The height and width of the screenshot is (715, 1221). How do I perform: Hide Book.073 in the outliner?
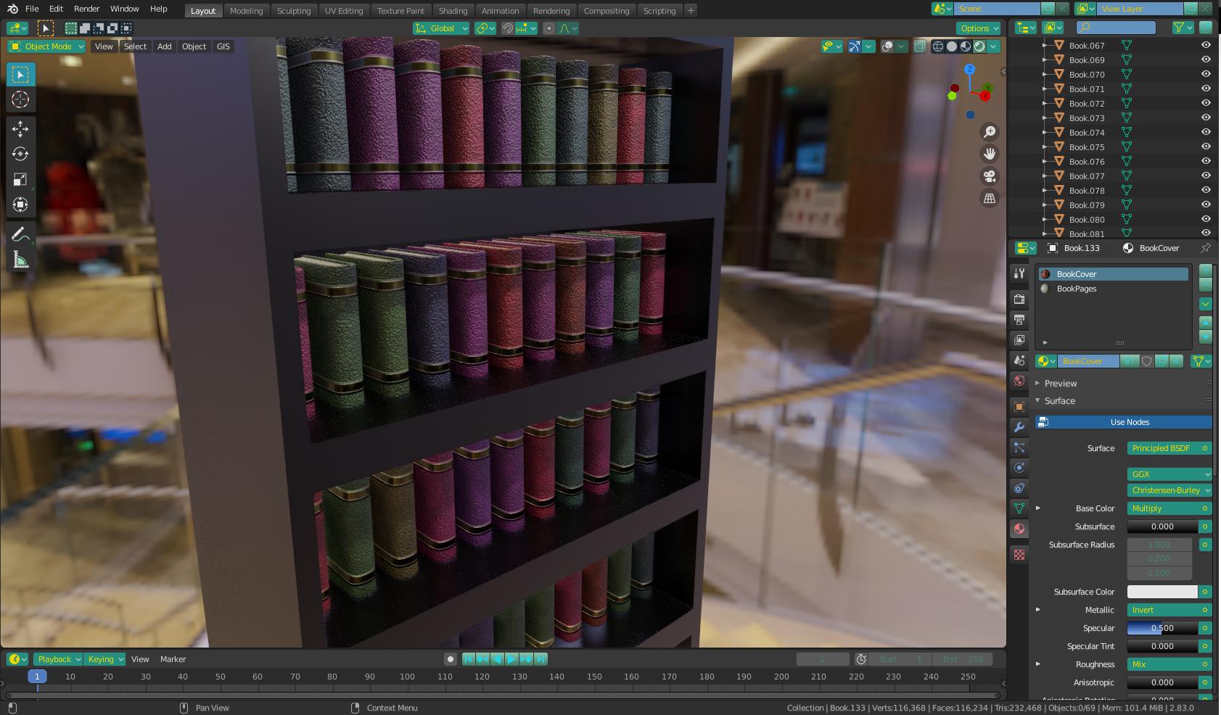click(1206, 117)
